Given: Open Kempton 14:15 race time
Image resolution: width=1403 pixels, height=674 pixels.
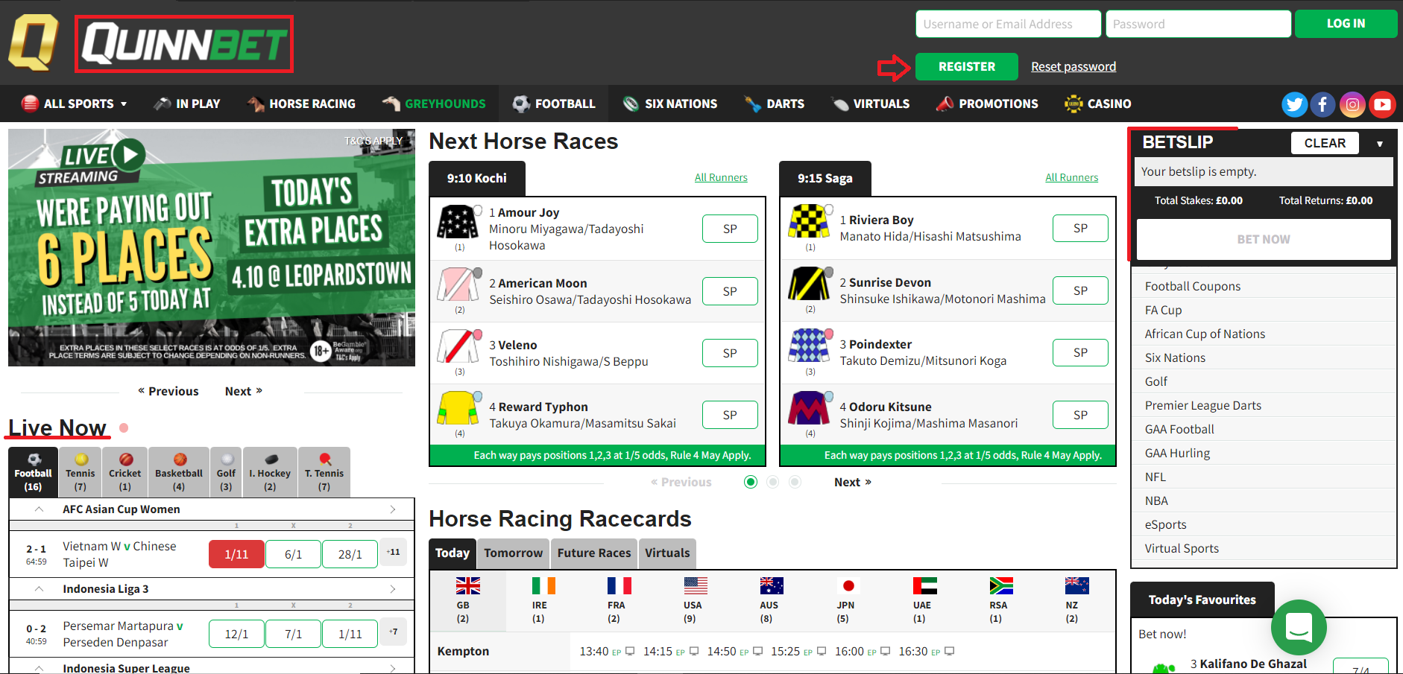Looking at the screenshot, I should (658, 651).
